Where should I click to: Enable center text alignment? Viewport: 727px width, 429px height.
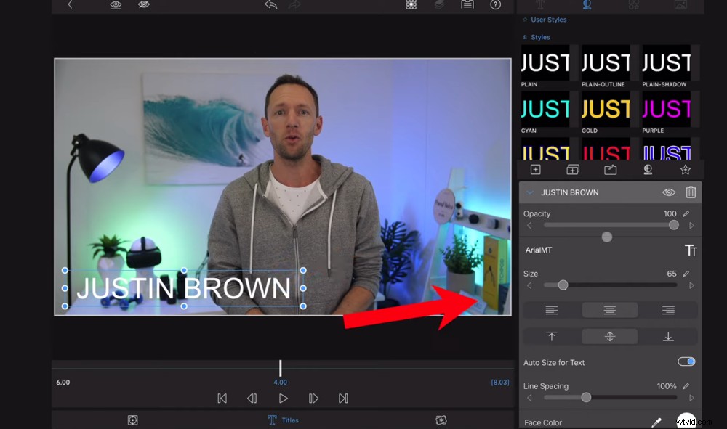(609, 310)
